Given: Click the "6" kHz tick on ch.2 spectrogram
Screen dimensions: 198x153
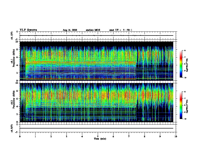Looking at the screenshot, I should tap(17, 99).
